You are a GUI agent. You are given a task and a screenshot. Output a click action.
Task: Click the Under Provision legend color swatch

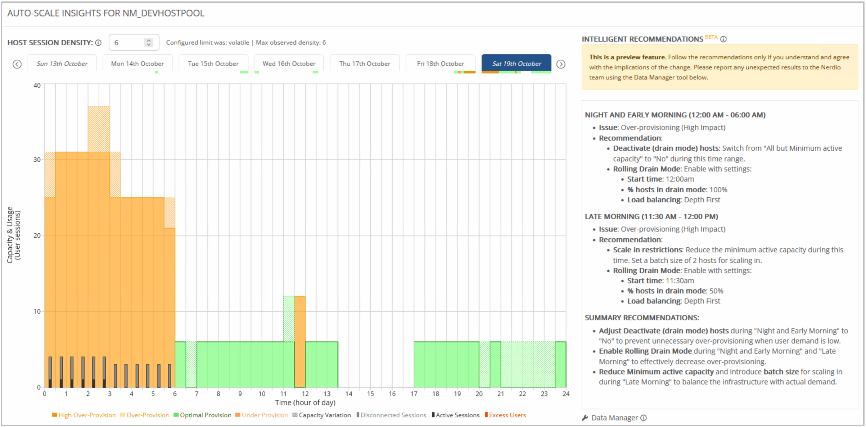click(238, 415)
